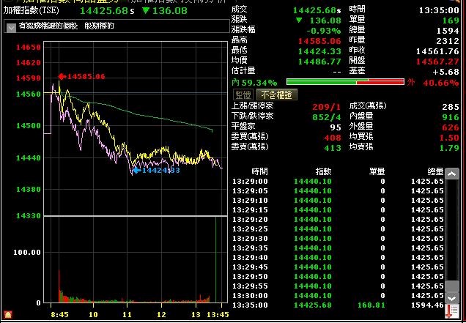This screenshot has width=466, height=323.
Task: Click the blue 14424.33 low marker on chart
Action: click(157, 170)
